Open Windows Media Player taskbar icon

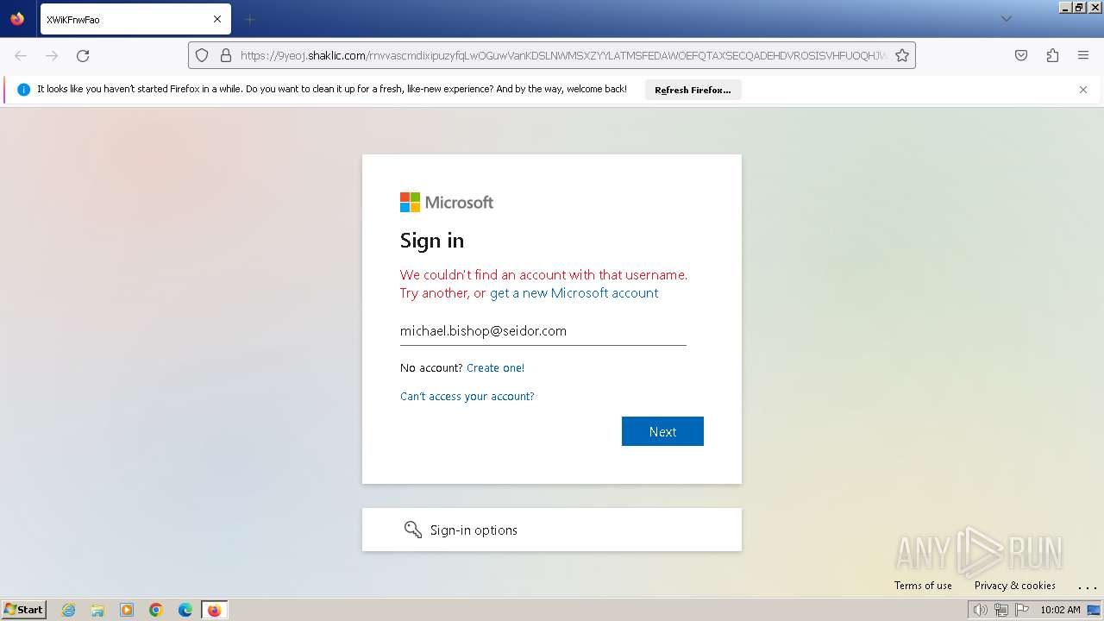127,610
